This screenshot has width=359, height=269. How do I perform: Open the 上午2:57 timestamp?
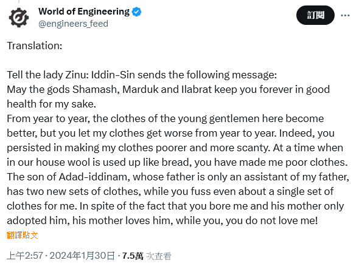tap(25, 256)
